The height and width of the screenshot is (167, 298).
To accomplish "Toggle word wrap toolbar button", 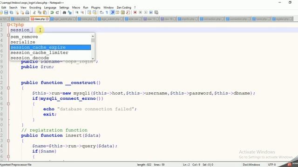I will [x=102, y=13].
